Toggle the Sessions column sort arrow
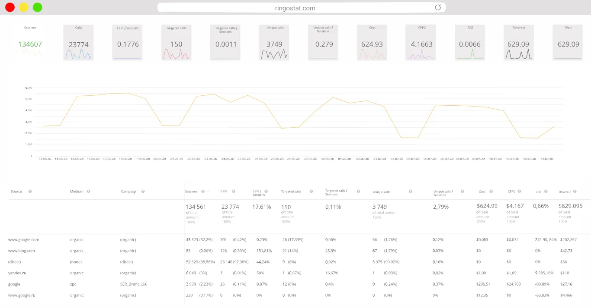 (x=208, y=191)
